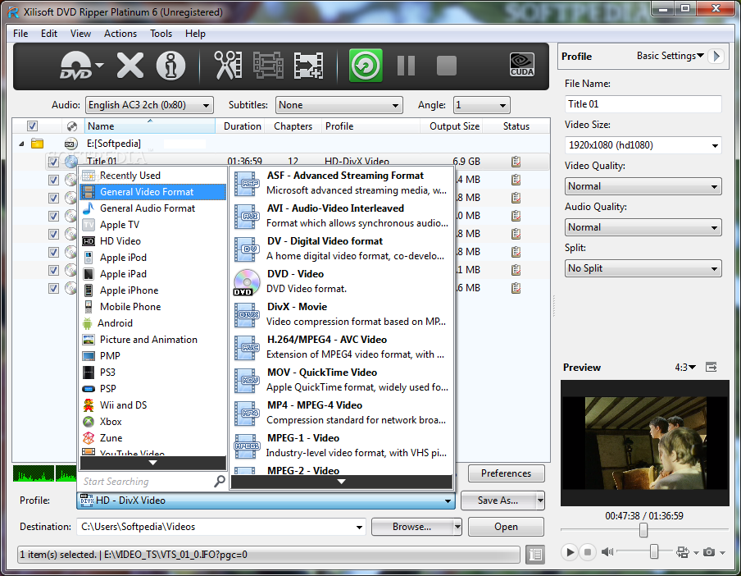The height and width of the screenshot is (576, 741).
Task: Collapse the E:[Softpedia] tree node
Action: click(x=21, y=144)
